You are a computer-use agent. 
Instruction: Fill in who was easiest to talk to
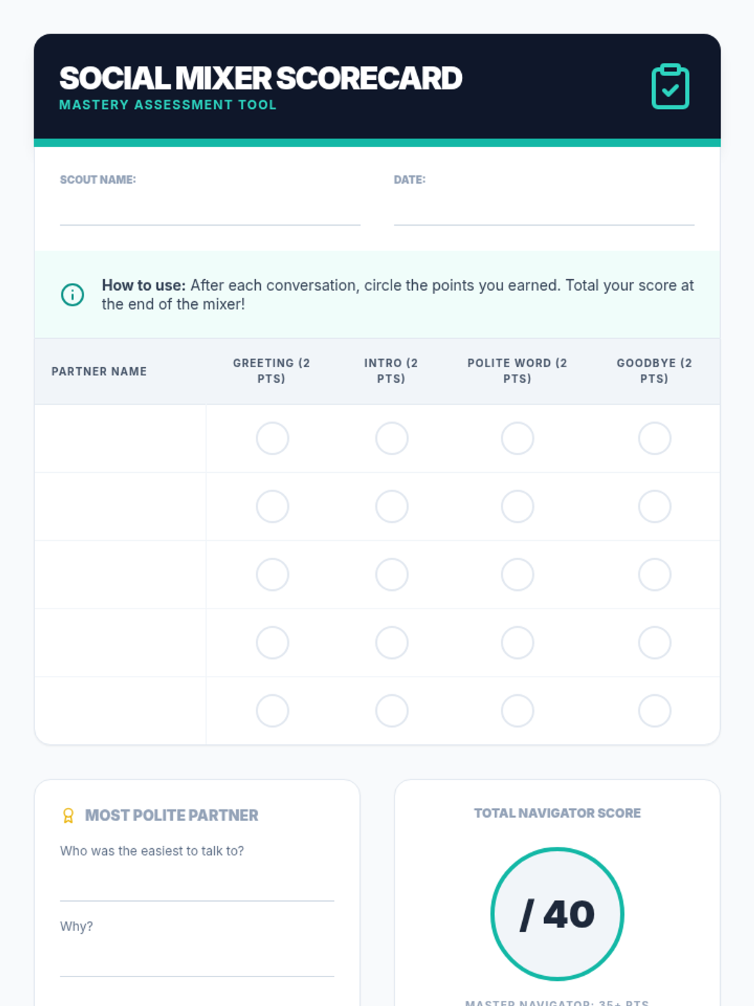pyautogui.click(x=197, y=888)
